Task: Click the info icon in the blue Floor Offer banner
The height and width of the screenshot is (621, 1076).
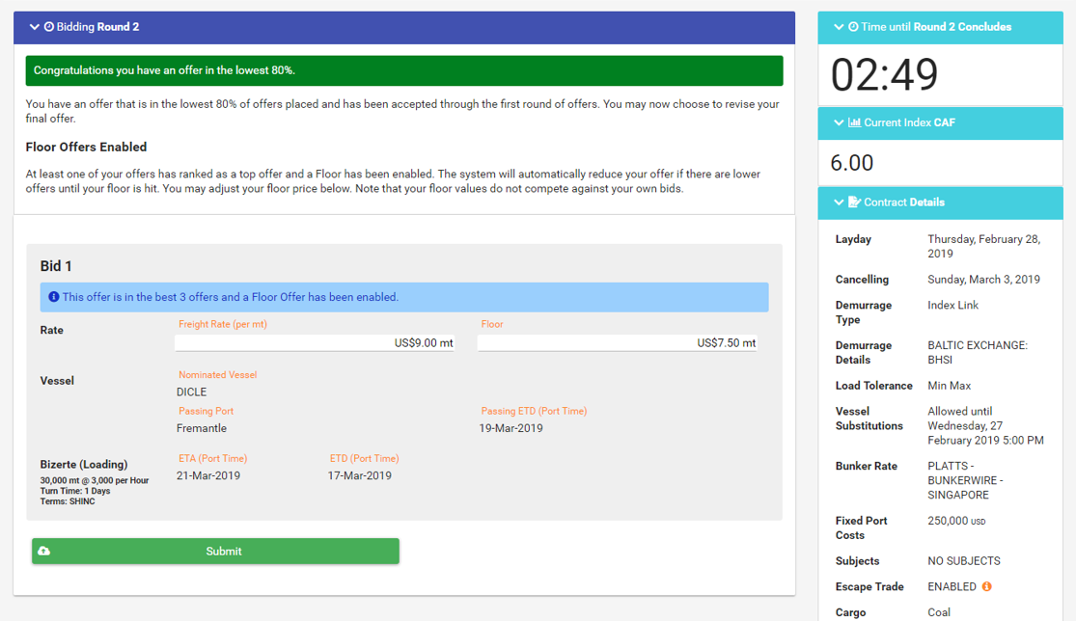Action: [x=53, y=297]
